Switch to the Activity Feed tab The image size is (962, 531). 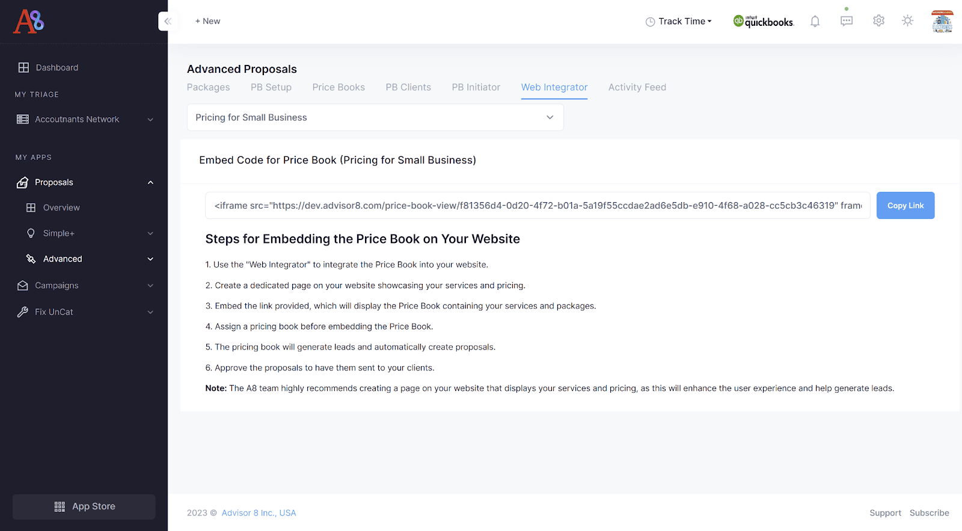pyautogui.click(x=637, y=87)
